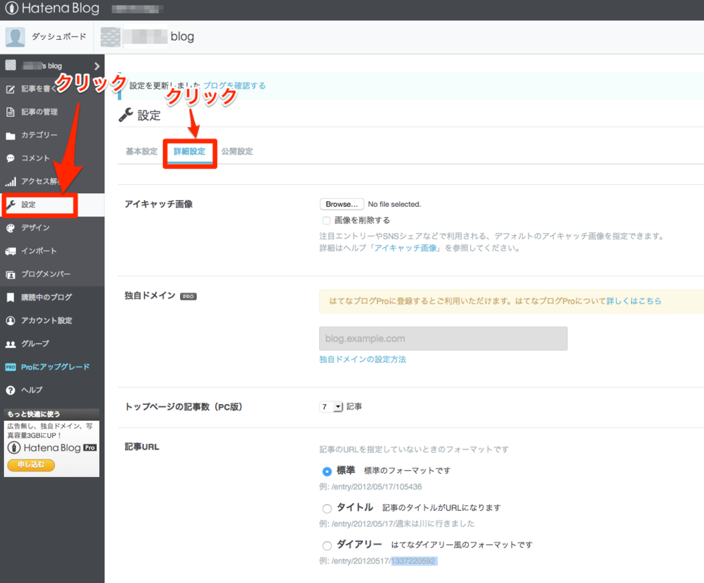704x583 pixels.
Task: Switch to the 公開設定 tab
Action: click(237, 151)
